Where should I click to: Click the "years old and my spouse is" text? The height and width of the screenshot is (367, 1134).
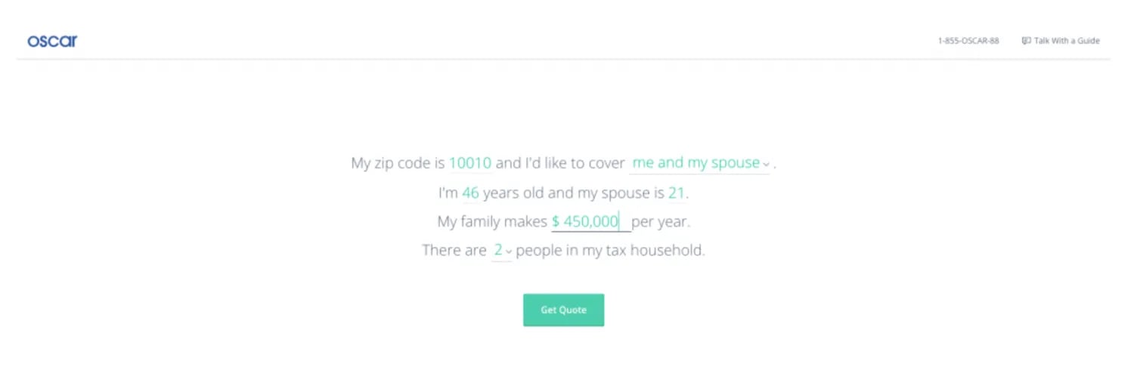click(x=573, y=193)
